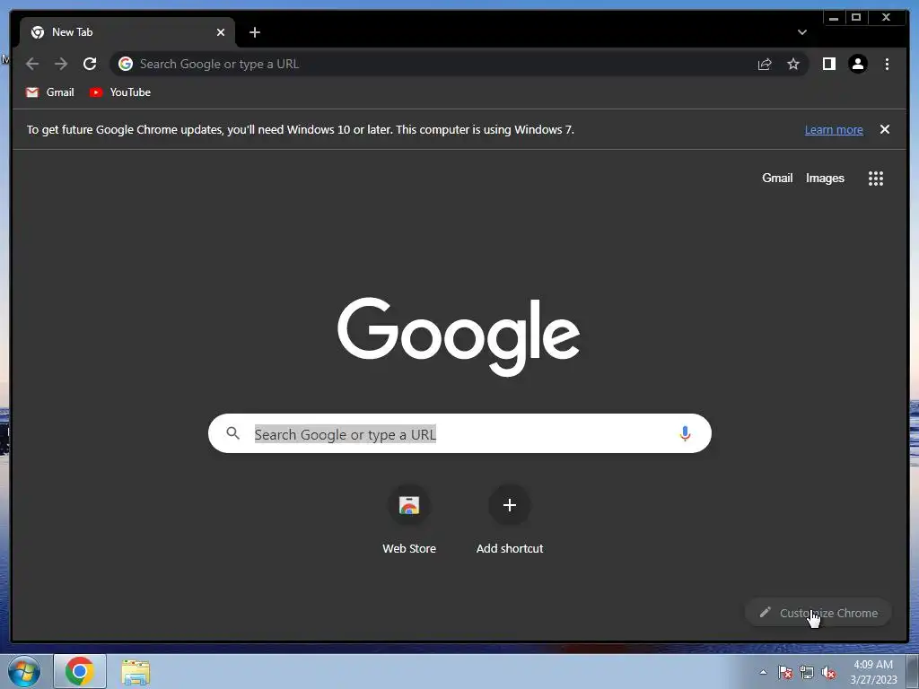Close the New Tab tab
Screen dimensions: 919x689
click(x=221, y=32)
